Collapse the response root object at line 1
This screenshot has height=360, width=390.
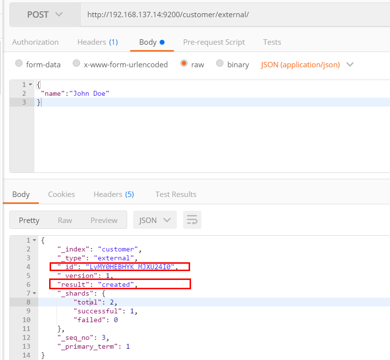pyautogui.click(x=34, y=240)
